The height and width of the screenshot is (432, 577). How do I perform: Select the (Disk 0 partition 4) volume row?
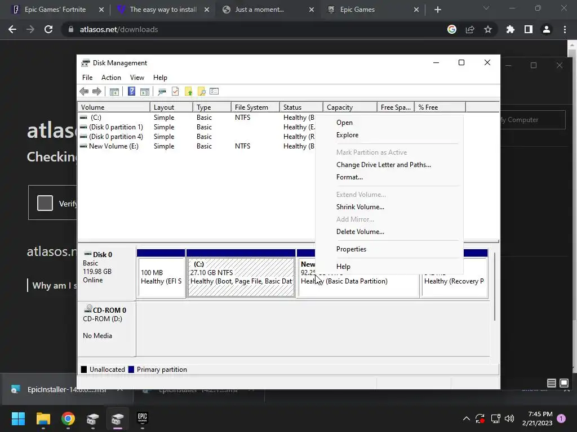point(197,137)
